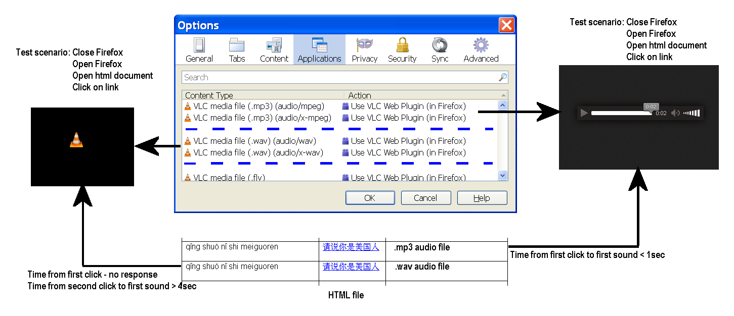Click the pinyin text in the .wav row

click(x=232, y=266)
